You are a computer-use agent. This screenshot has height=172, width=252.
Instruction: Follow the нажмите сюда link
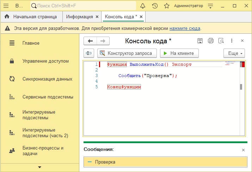185,28
